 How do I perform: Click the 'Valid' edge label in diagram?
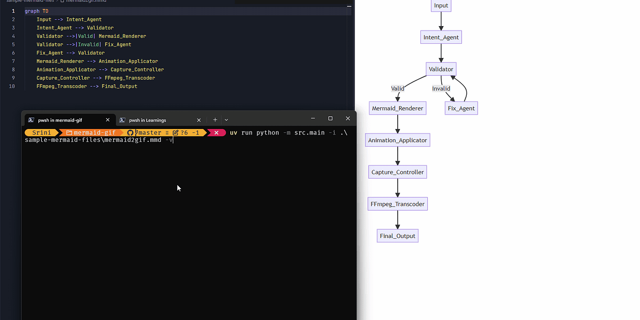pyautogui.click(x=397, y=89)
